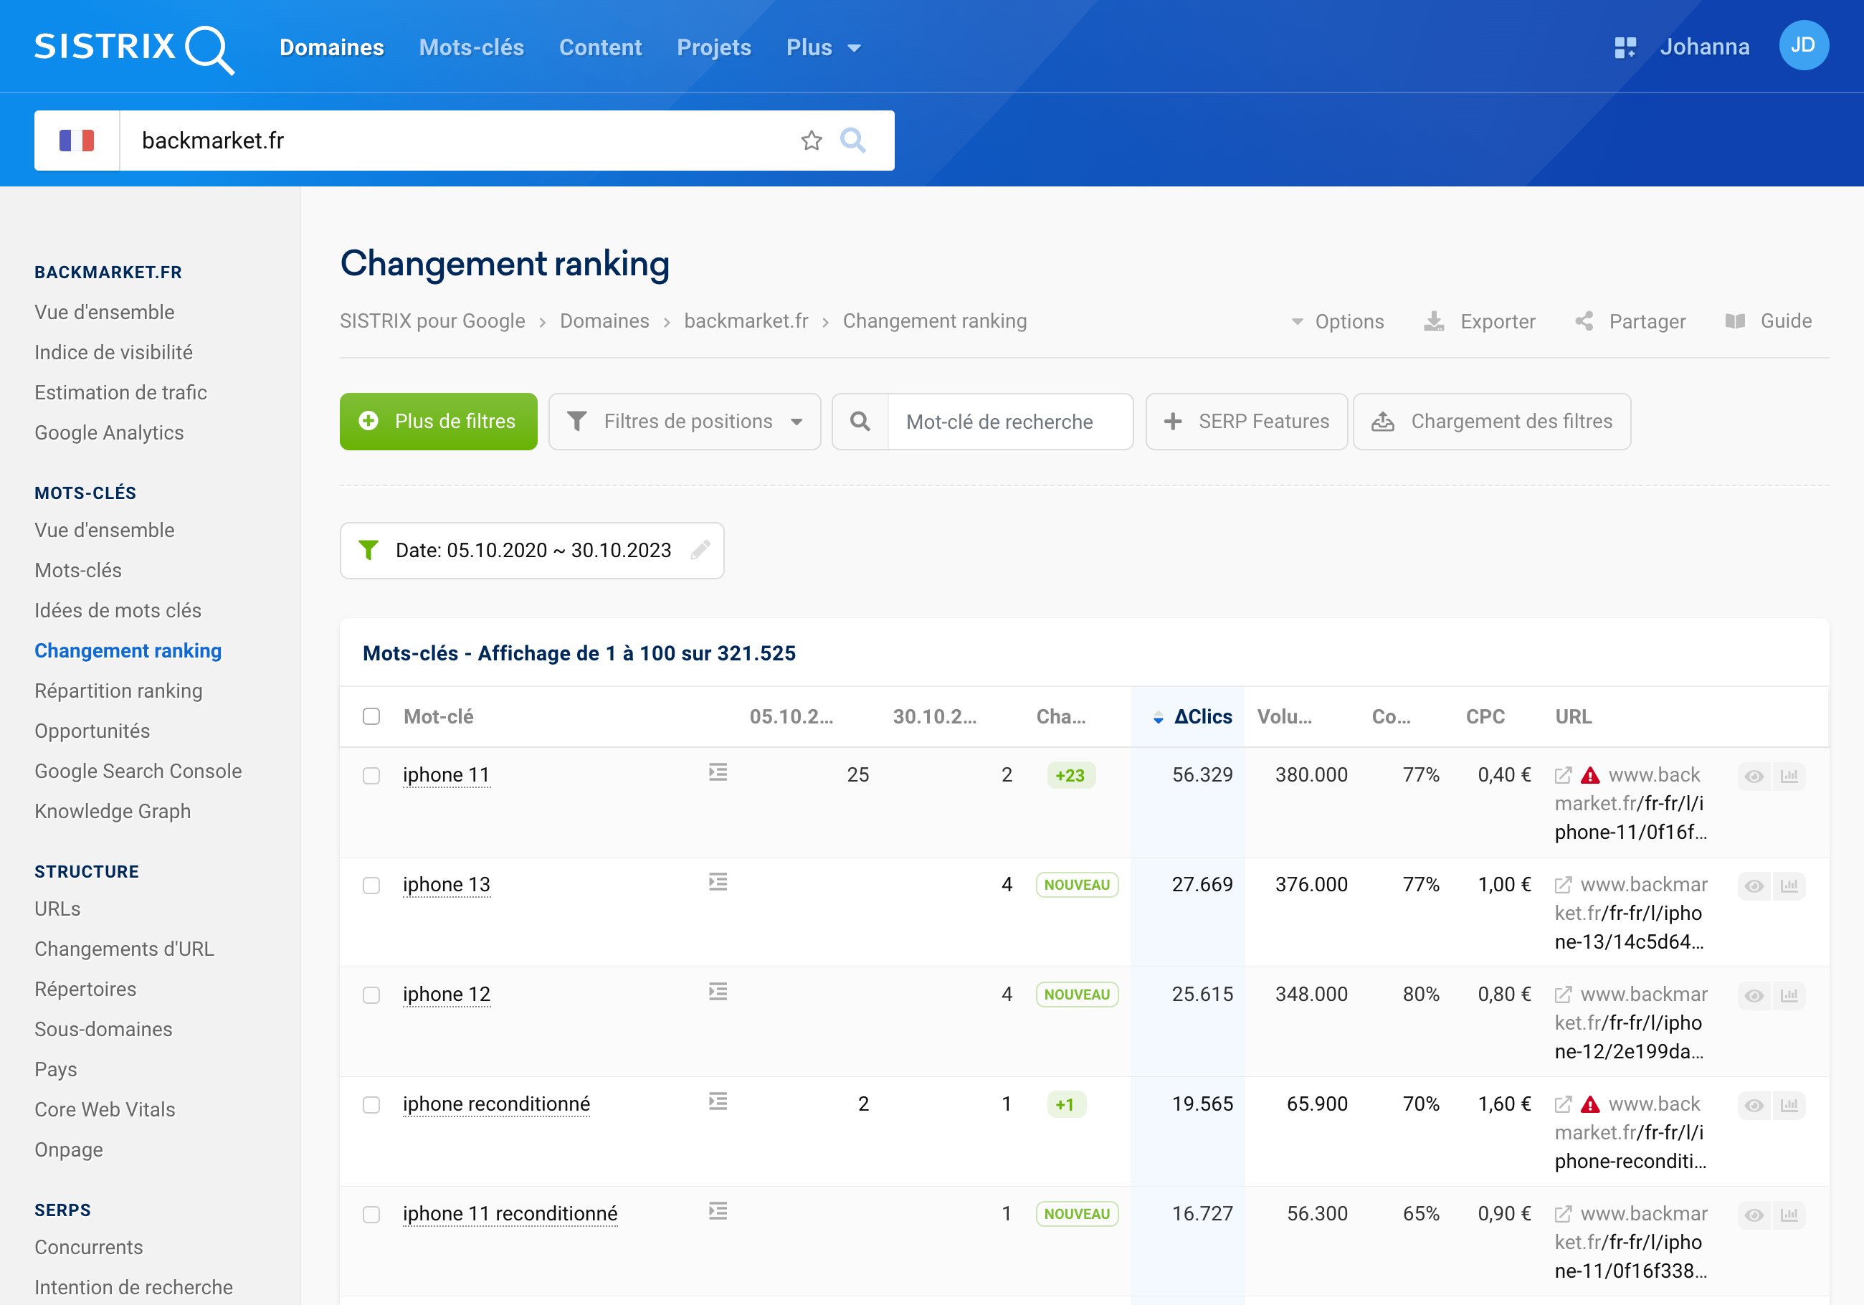Click into the Mot-clé de recherche field
The image size is (1864, 1305).
[x=1011, y=422]
